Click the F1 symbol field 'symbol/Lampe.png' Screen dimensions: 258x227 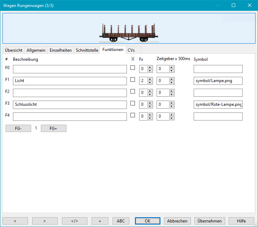(x=218, y=81)
